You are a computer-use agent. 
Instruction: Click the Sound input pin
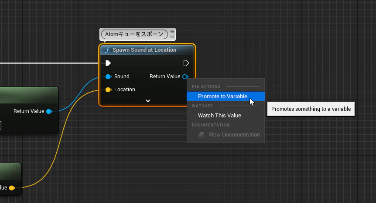(x=108, y=77)
